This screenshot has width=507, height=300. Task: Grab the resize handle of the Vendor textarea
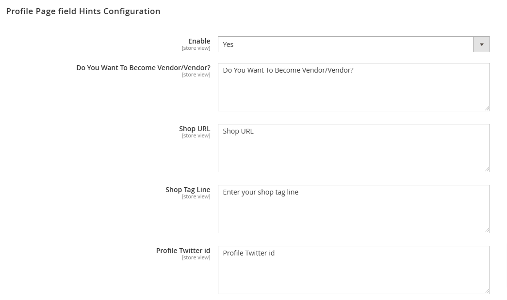tap(487, 108)
